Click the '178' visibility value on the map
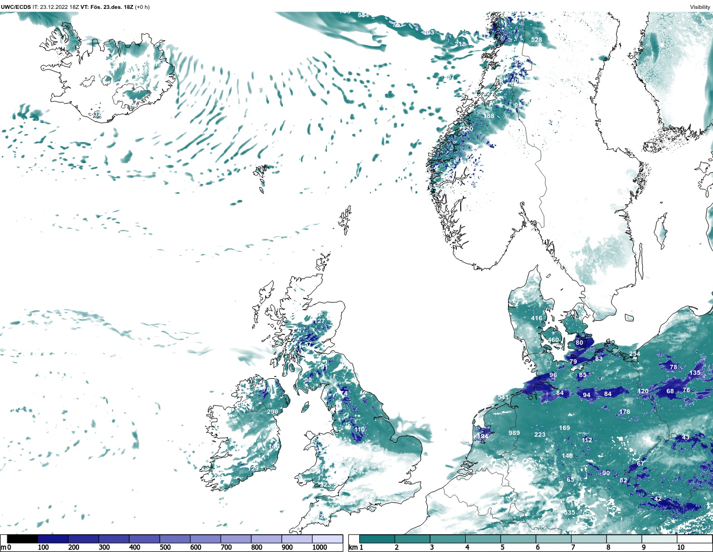This screenshot has width=713, height=552. [624, 412]
